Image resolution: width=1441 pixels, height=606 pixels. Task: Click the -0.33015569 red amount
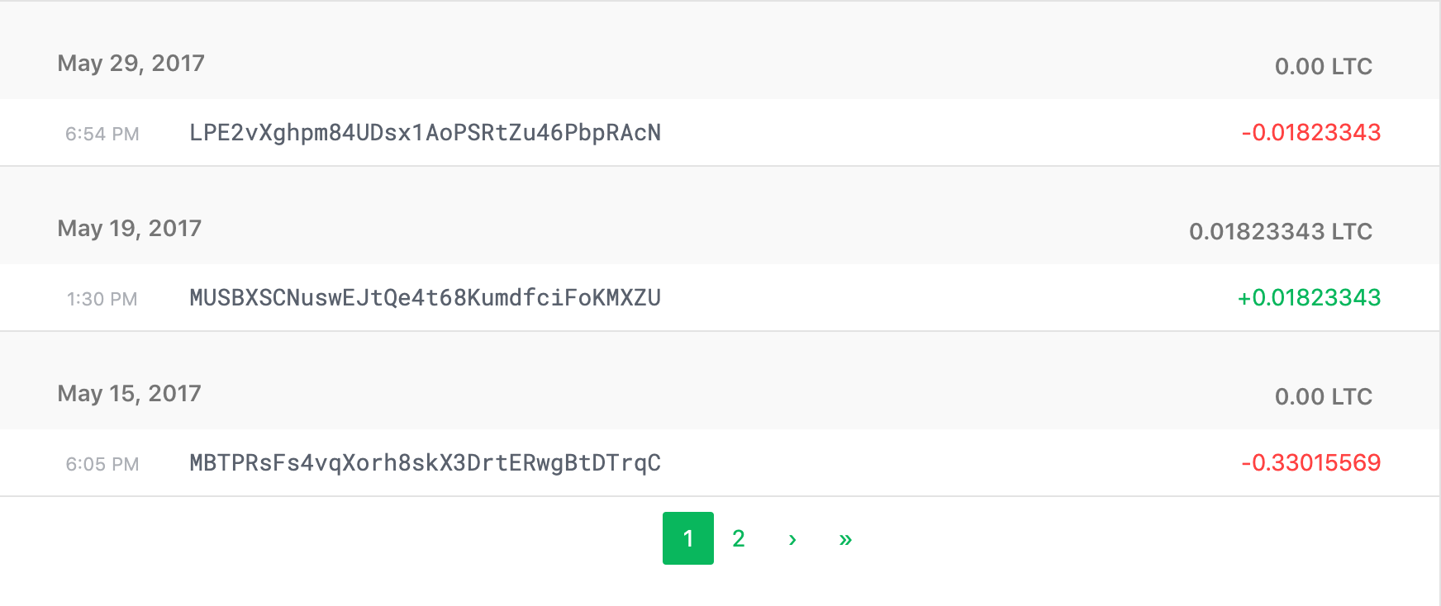[x=1310, y=463]
